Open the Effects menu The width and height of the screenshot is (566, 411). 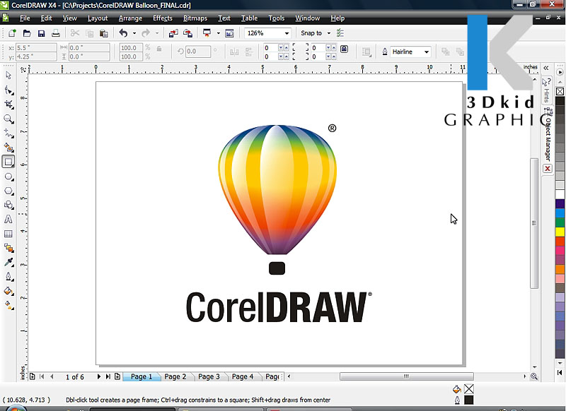point(162,18)
